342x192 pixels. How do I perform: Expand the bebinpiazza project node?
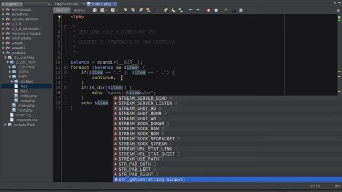tap(3, 10)
